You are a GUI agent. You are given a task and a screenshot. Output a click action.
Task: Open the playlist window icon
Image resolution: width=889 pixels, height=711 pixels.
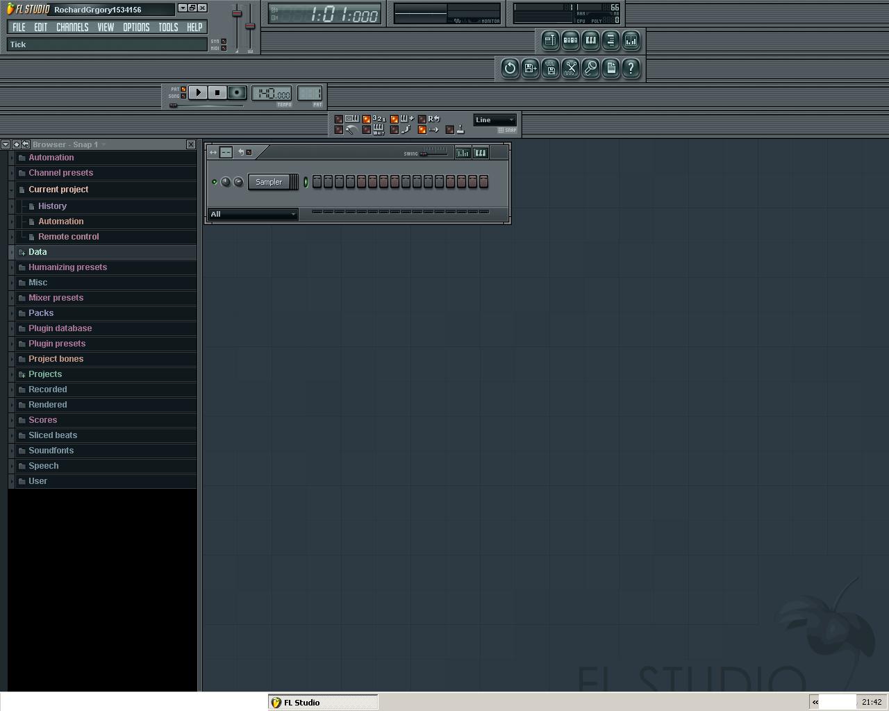click(x=550, y=40)
